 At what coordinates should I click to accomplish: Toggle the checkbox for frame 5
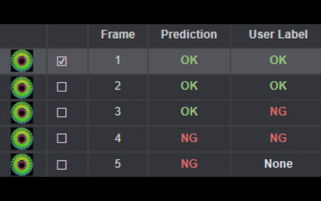coord(61,164)
